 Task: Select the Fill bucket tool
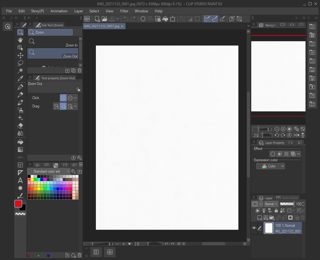[x=20, y=142]
